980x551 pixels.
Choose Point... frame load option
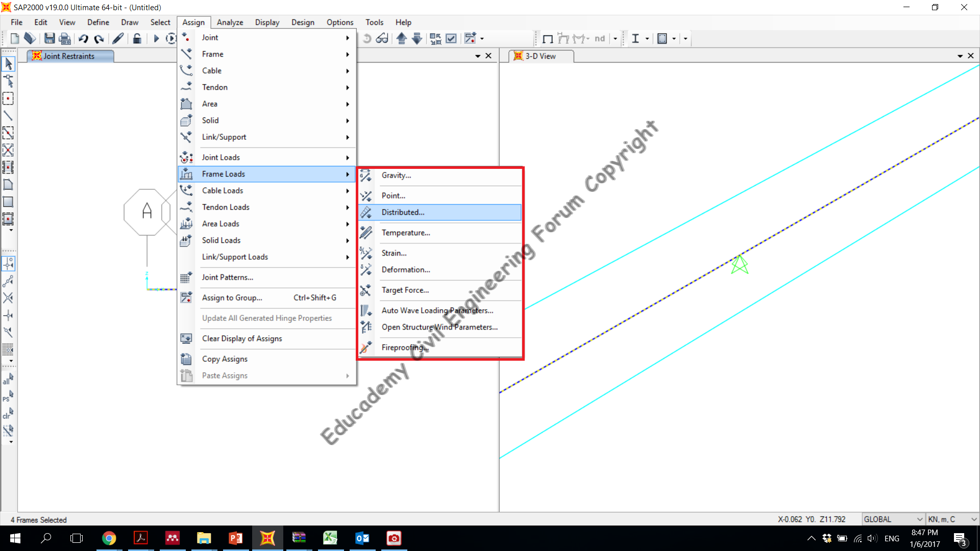440,196
